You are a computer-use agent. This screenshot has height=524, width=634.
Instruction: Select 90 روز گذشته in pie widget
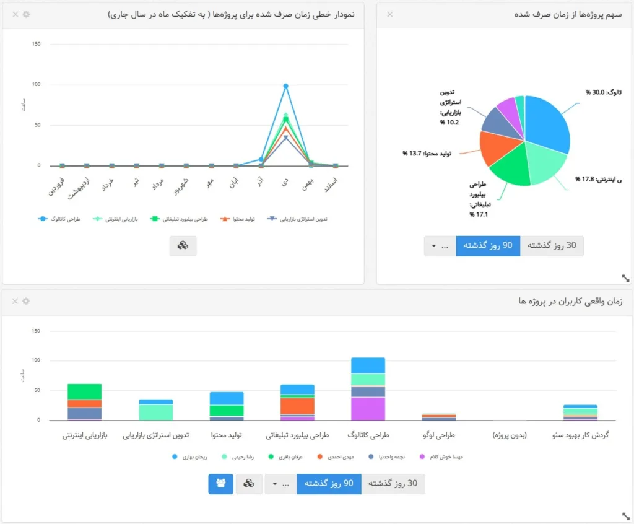coord(488,246)
